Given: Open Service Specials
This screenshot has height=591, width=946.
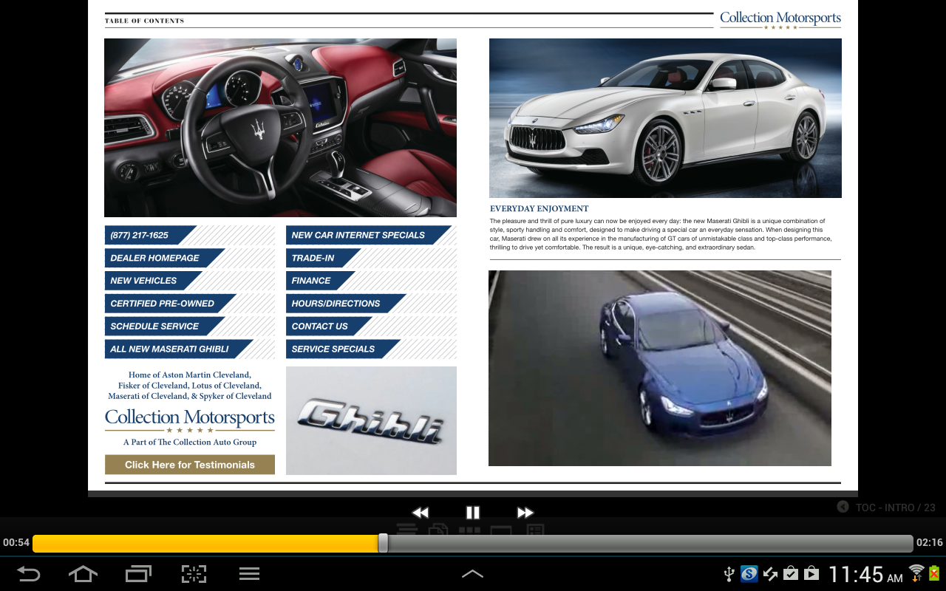Looking at the screenshot, I should [x=343, y=349].
